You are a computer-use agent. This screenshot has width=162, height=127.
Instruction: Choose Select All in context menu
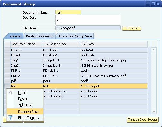point(25,105)
